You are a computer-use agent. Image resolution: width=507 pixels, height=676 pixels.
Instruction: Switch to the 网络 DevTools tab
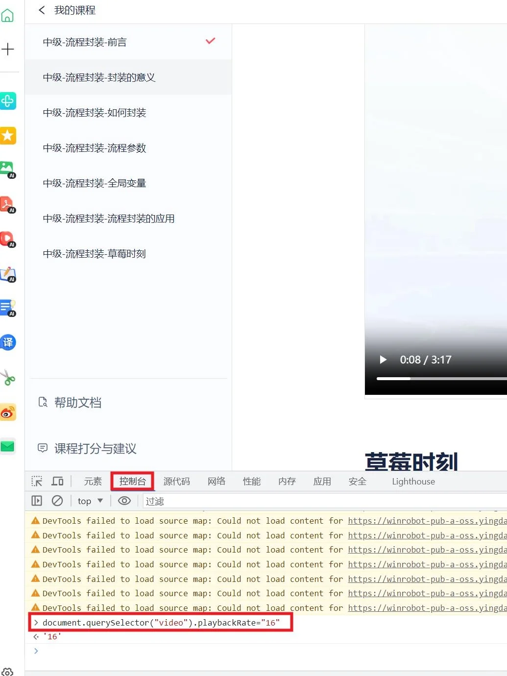216,481
